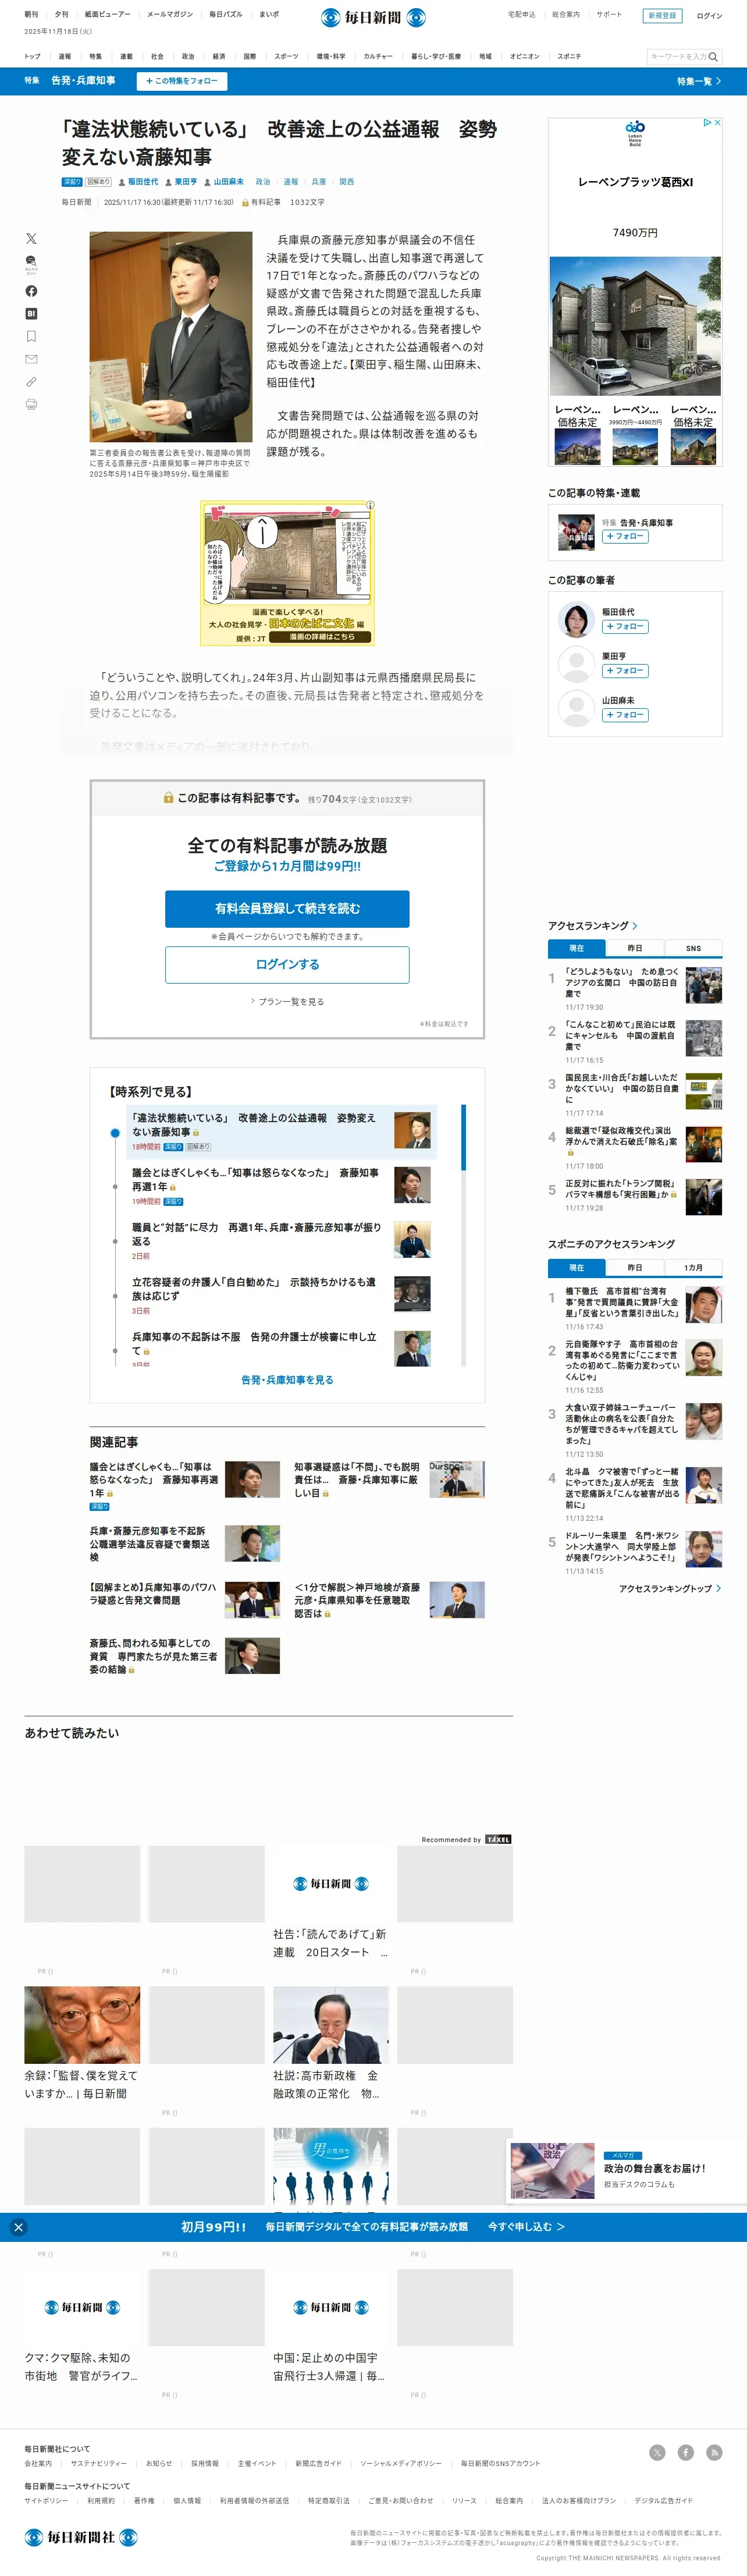Screen dimensions: 747x2576
Task: Open footer RSS feed icon
Action: pos(714,2452)
